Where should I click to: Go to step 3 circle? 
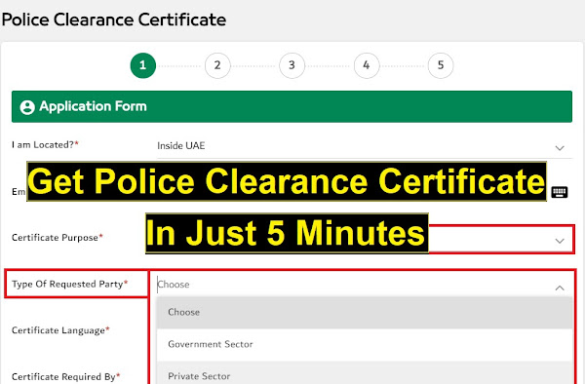[x=292, y=65]
